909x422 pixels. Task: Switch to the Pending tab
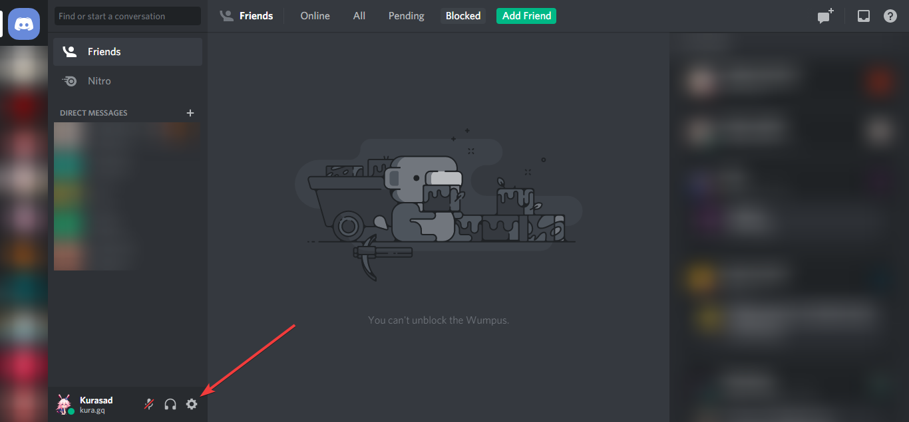407,16
